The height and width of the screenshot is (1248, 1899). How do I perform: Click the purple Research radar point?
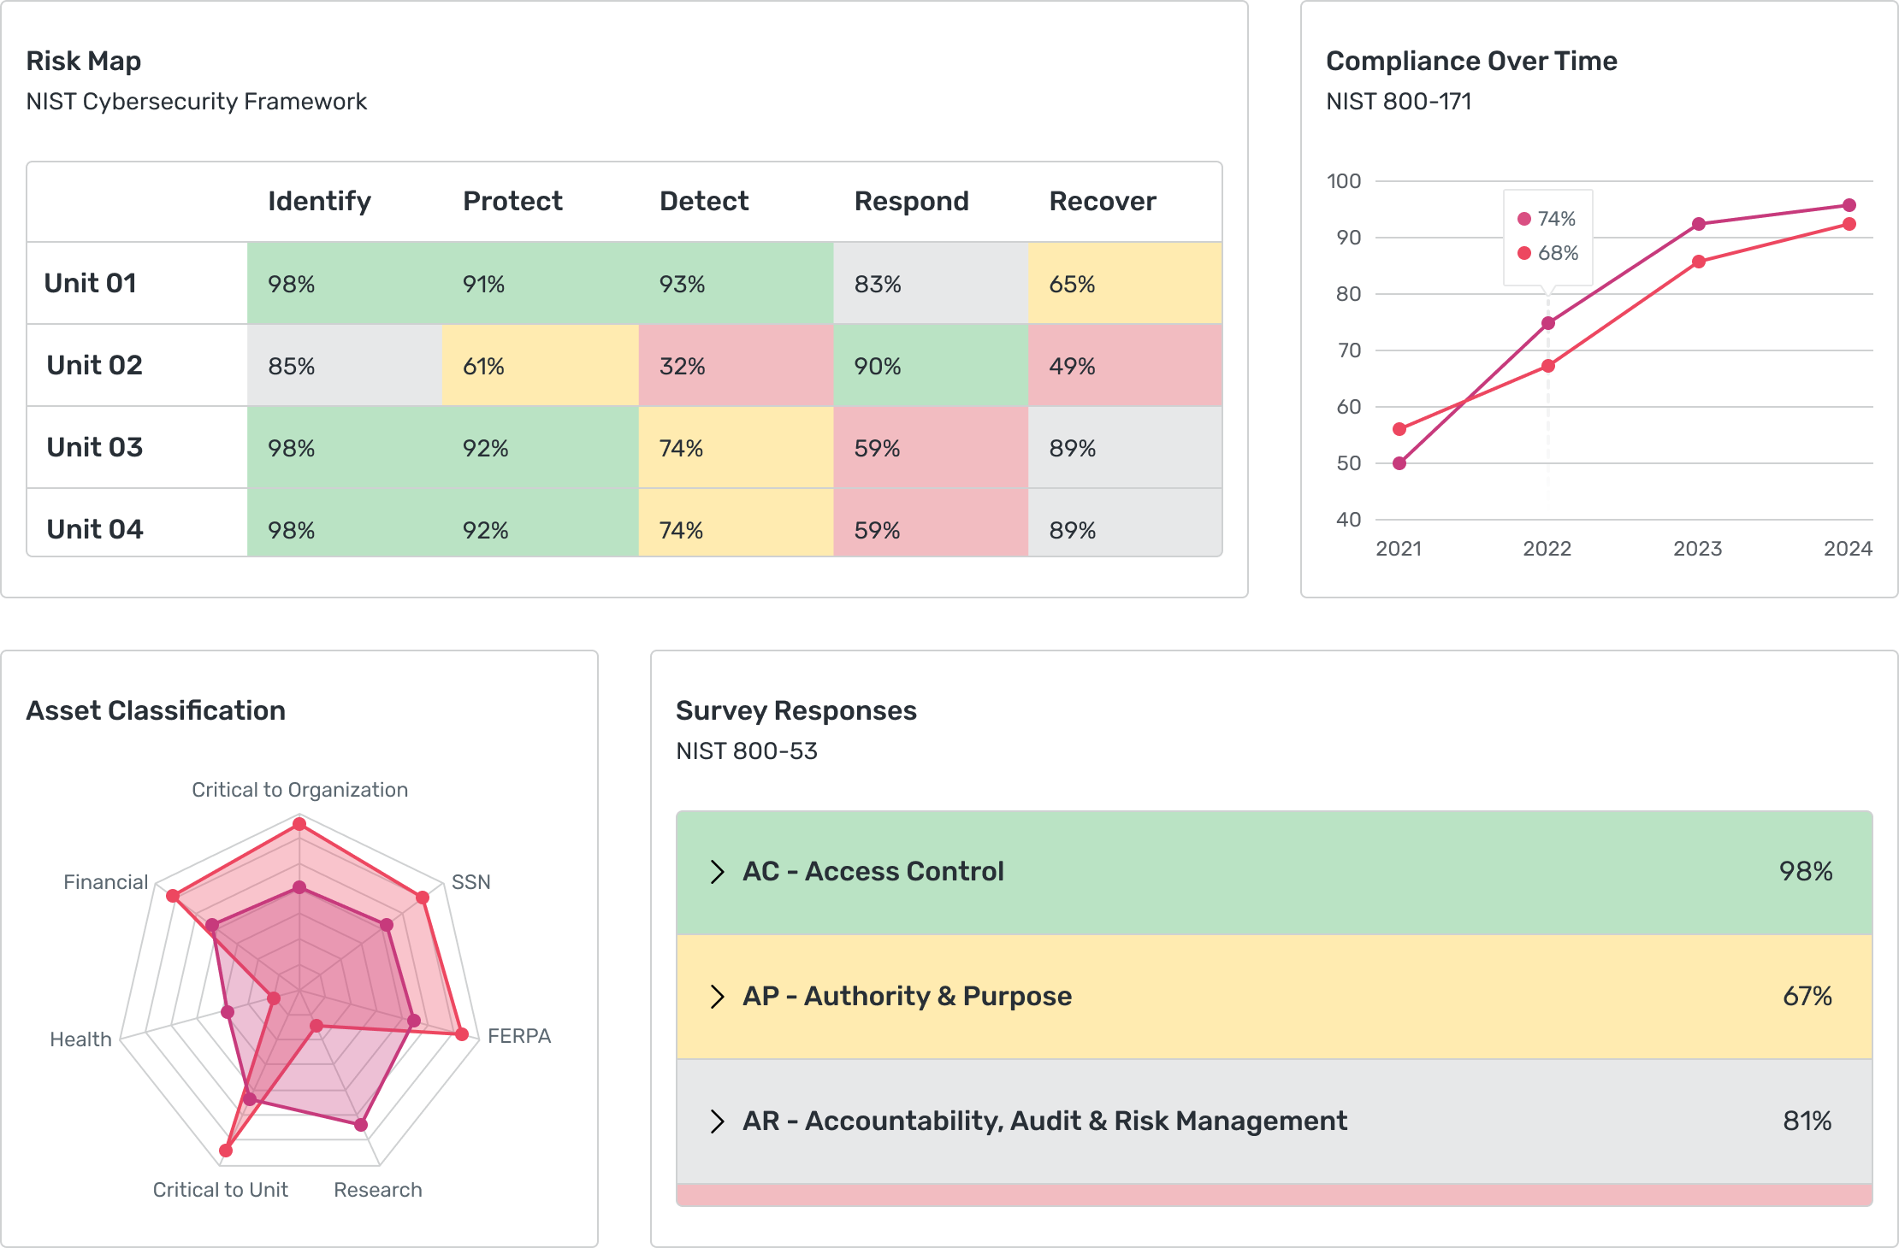point(361,1125)
